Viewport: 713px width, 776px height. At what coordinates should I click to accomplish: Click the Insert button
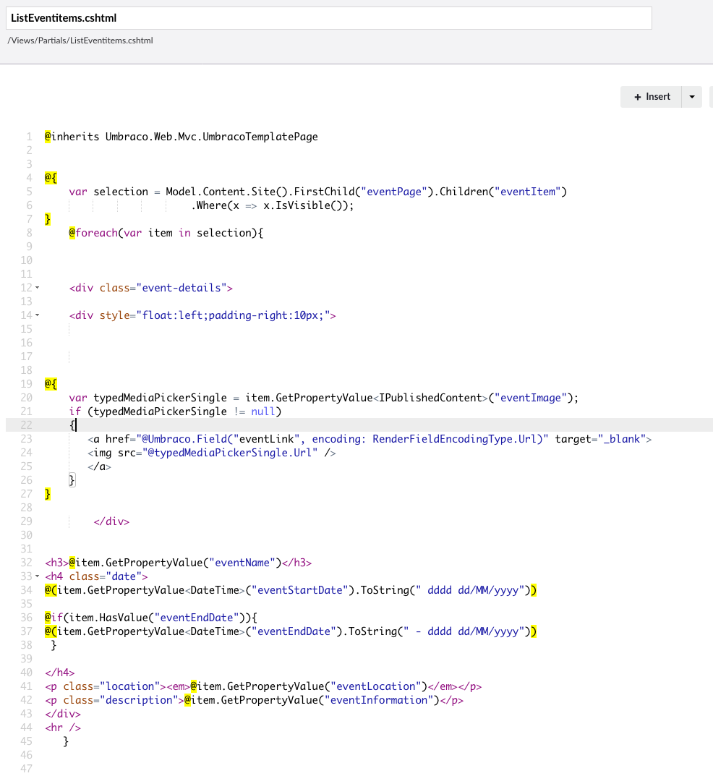[x=651, y=97]
